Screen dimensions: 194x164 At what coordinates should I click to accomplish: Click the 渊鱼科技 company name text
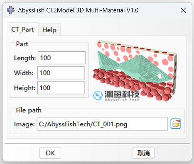tap(122, 94)
